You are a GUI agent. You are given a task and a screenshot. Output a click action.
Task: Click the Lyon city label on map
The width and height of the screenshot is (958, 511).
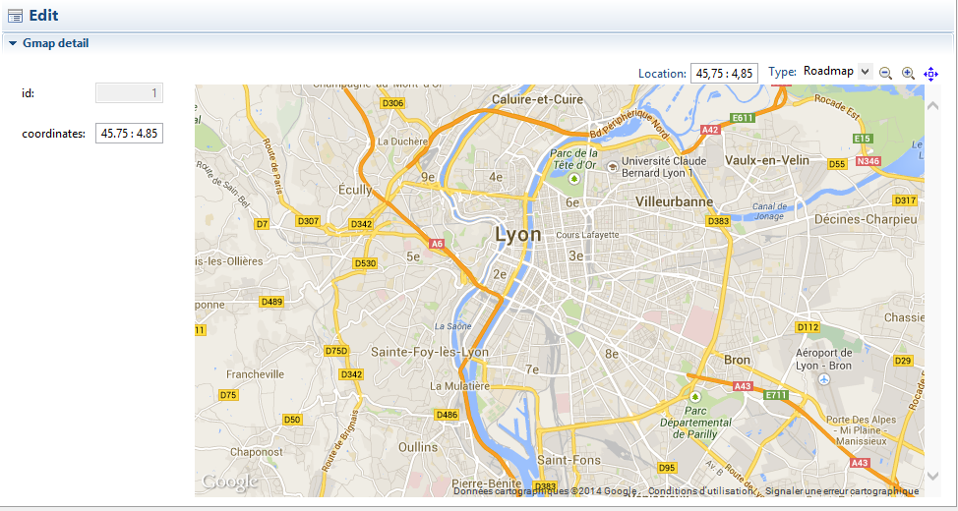[x=517, y=236]
